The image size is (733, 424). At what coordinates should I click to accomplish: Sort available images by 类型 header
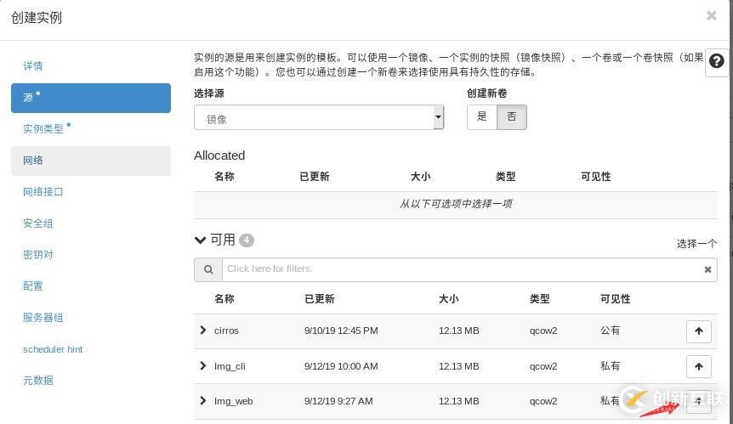pyautogui.click(x=539, y=299)
